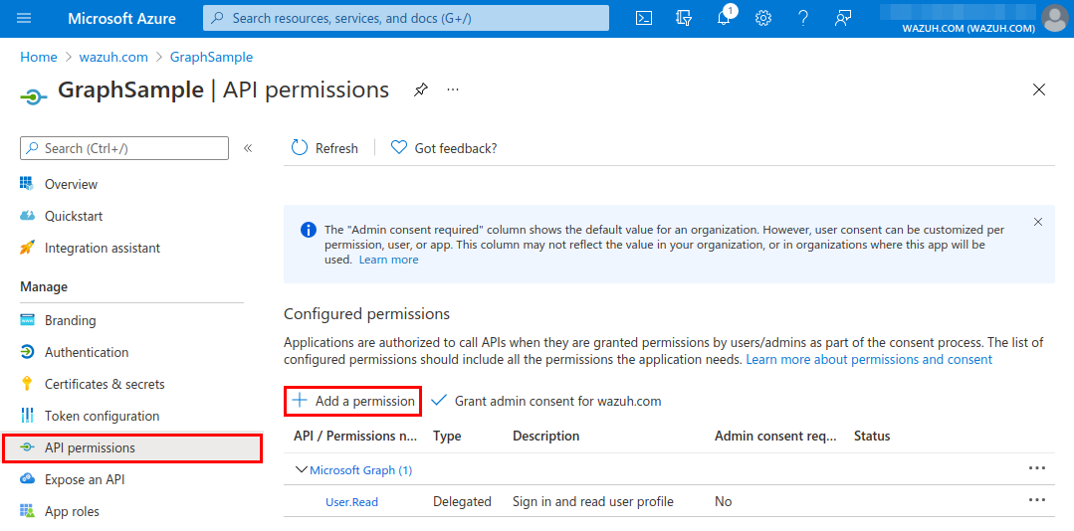Viewport: 1074px width, 531px height.
Task: Click the Admin consent req... column header
Action: point(776,436)
